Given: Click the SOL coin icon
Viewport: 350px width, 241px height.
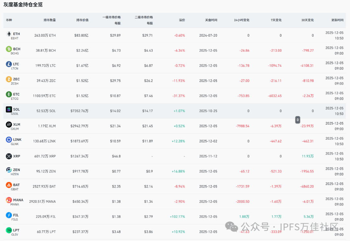Looking at the screenshot, I should tap(9, 109).
